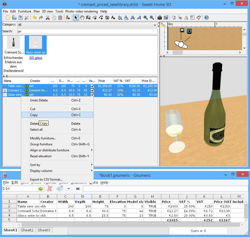Choose Cut in the context menu
Screen dimensions: 250x237
click(x=57, y=109)
